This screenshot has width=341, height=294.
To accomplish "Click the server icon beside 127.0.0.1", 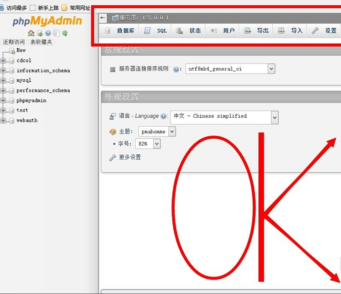I will [115, 18].
